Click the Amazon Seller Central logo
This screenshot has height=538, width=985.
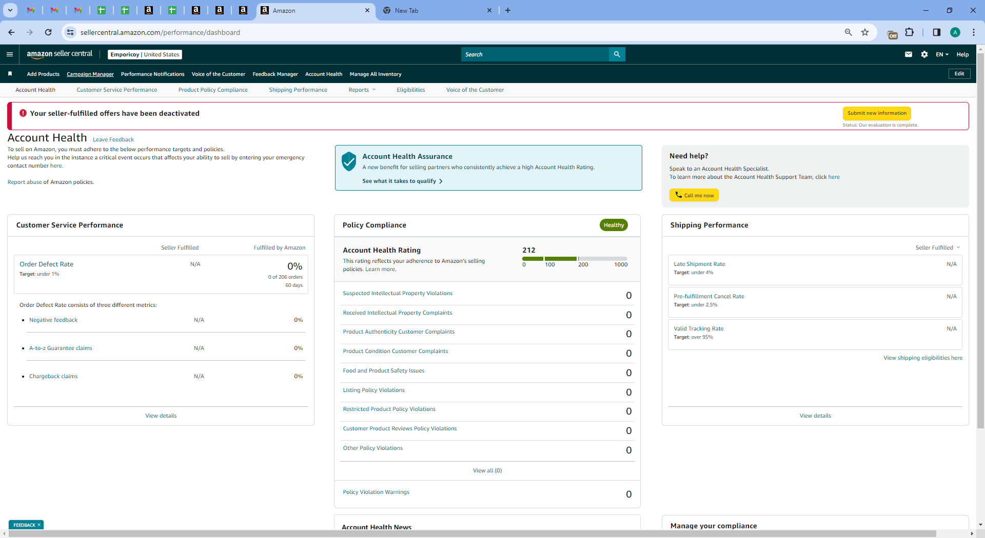click(x=60, y=54)
